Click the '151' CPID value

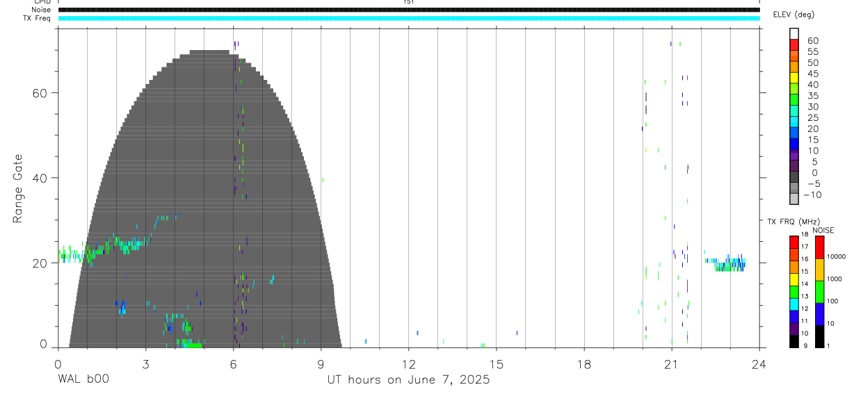408,2
